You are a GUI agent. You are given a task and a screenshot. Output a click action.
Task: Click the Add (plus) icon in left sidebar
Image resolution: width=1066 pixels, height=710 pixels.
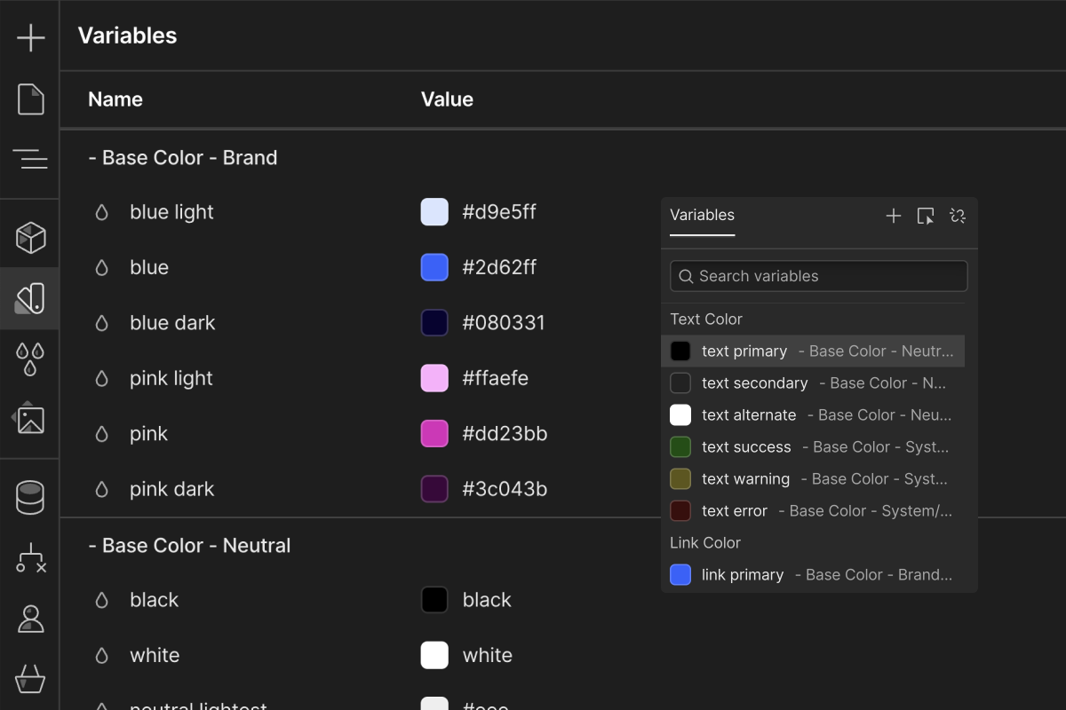pos(30,38)
